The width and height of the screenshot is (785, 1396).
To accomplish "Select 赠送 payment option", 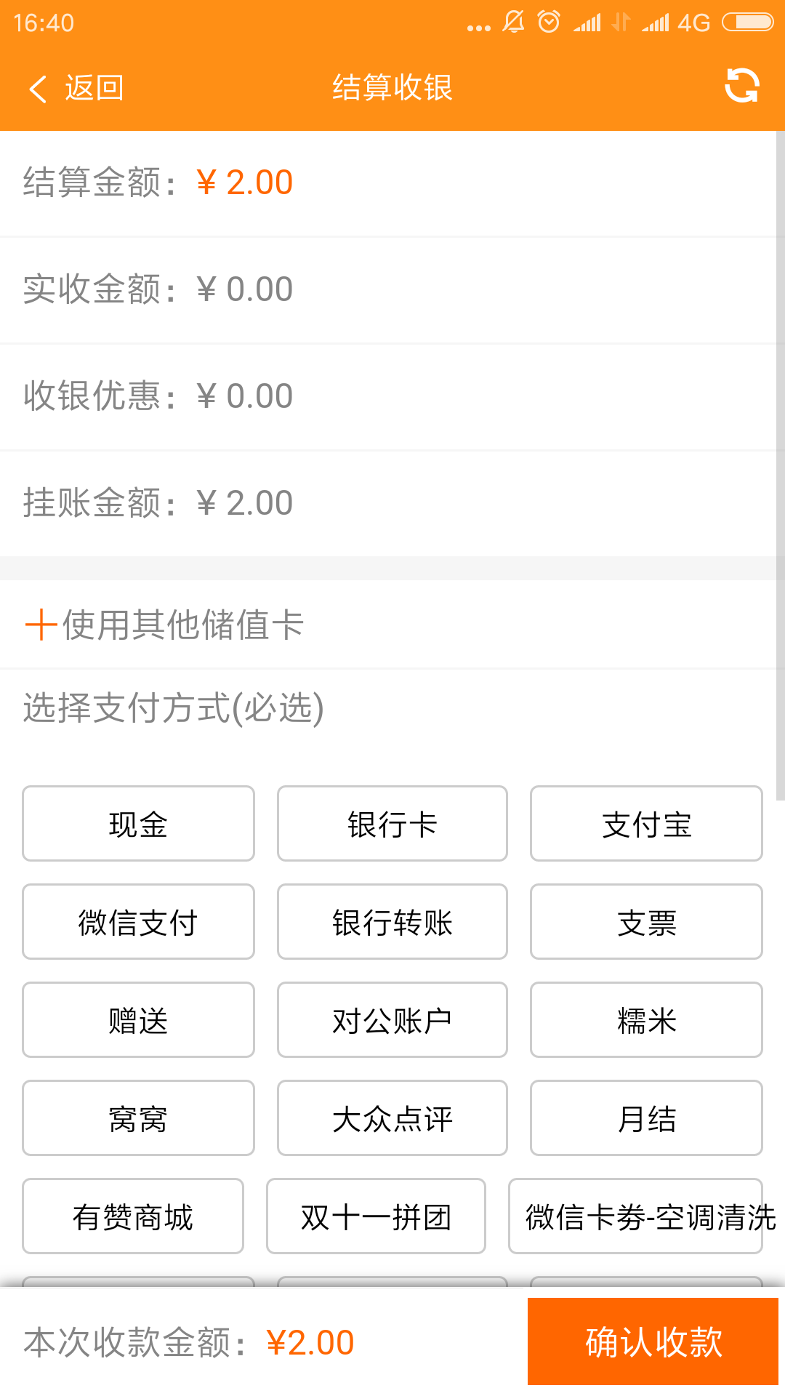I will point(138,1020).
